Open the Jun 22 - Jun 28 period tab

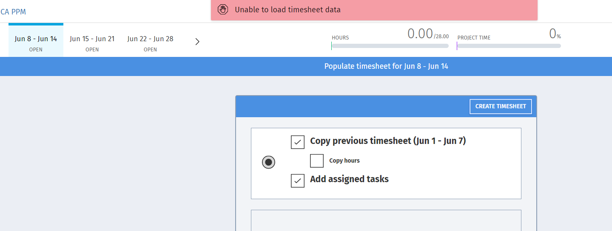(150, 42)
